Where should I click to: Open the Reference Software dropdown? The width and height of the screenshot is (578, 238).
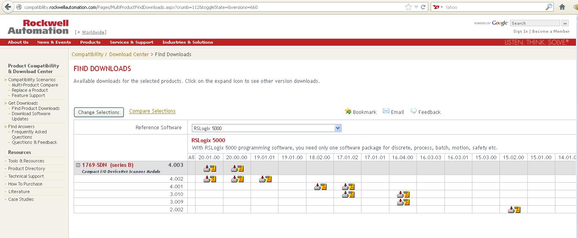pos(267,128)
